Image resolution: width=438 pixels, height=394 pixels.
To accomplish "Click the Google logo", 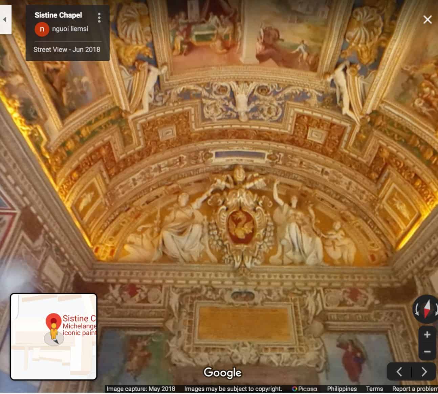I will pos(222,373).
